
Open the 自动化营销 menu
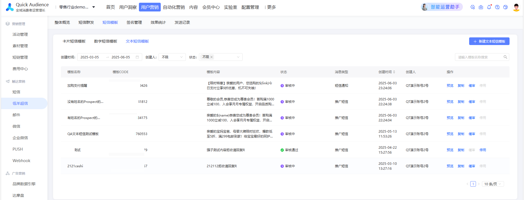point(174,7)
